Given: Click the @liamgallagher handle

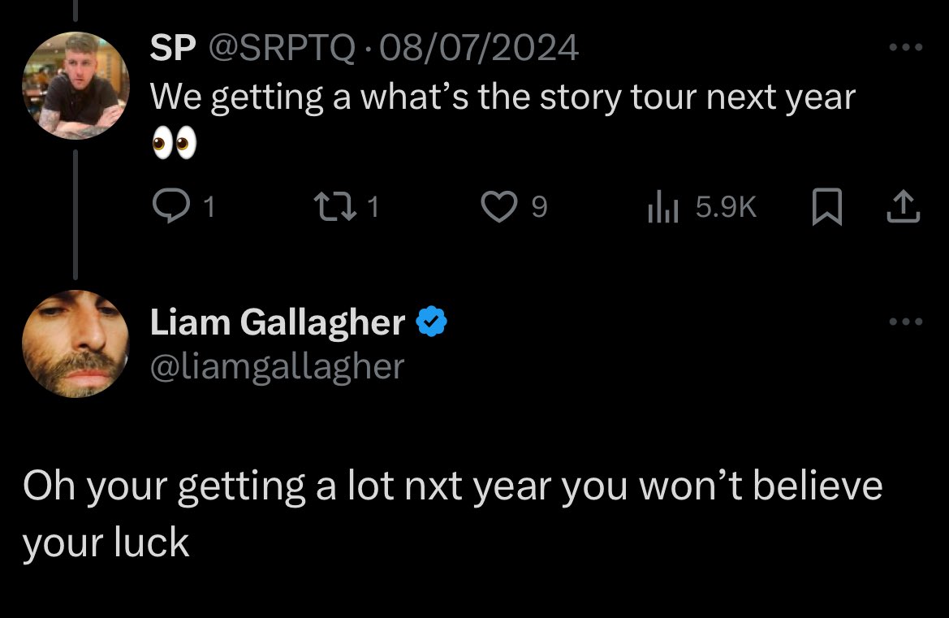Looking at the screenshot, I should 277,366.
